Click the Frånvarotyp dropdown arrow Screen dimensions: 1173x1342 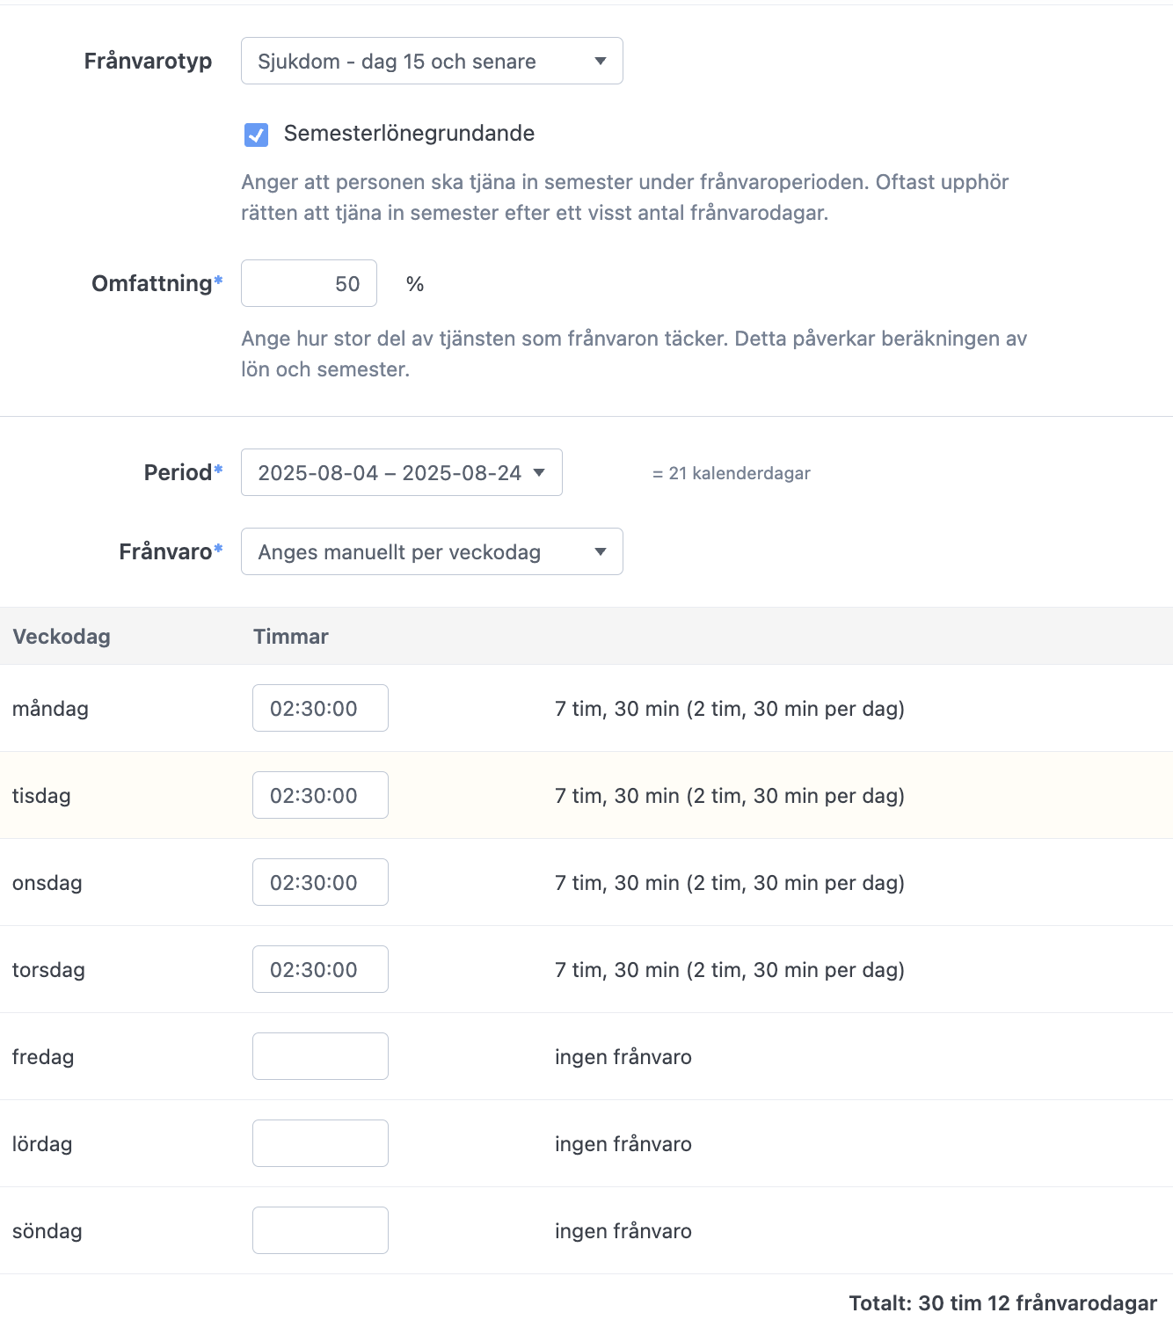pos(601,61)
